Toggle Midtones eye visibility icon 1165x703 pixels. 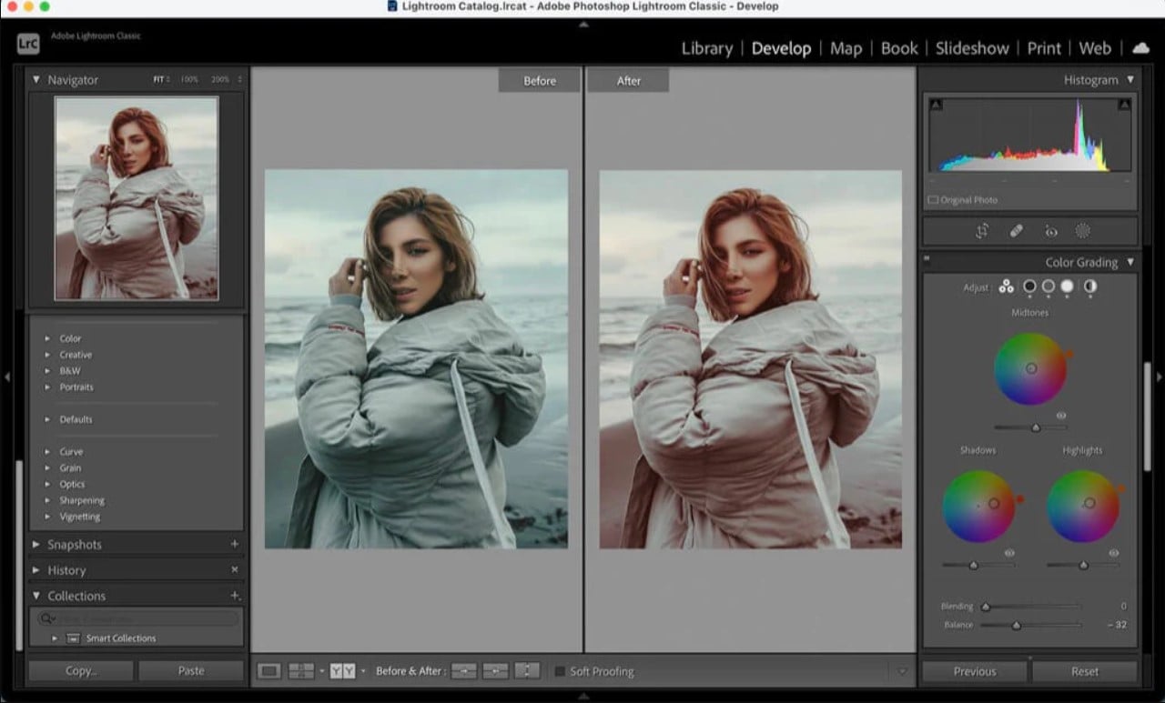pos(1061,415)
